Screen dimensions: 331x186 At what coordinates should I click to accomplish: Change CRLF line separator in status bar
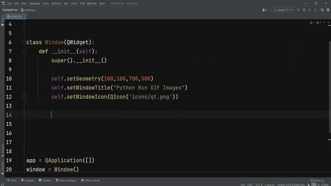[250, 185]
